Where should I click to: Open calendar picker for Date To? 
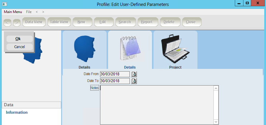[134, 81]
